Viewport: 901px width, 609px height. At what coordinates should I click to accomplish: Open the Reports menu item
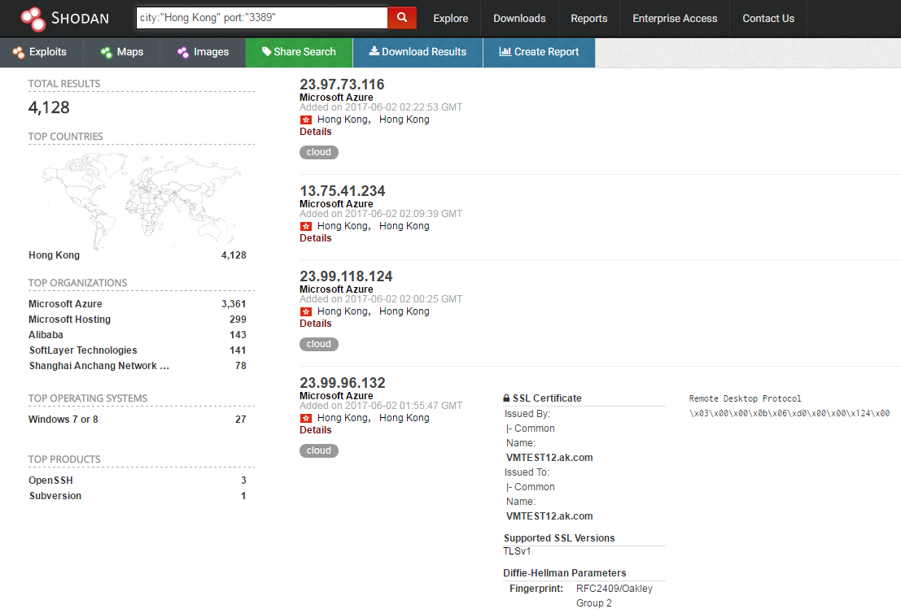tap(589, 19)
